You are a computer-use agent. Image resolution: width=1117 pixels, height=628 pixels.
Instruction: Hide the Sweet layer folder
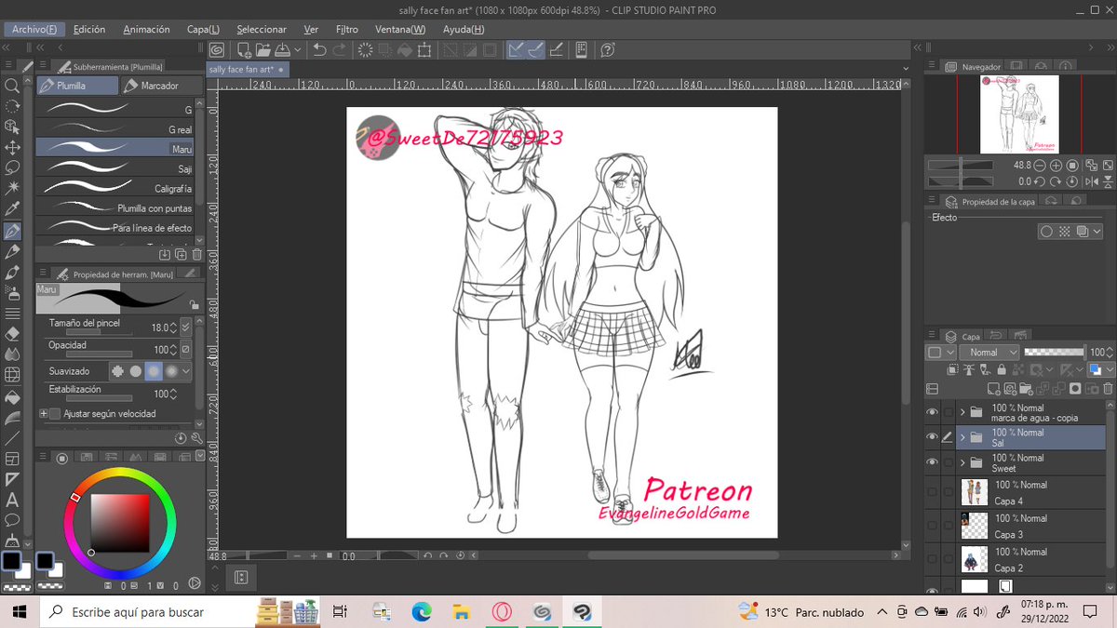coord(933,461)
